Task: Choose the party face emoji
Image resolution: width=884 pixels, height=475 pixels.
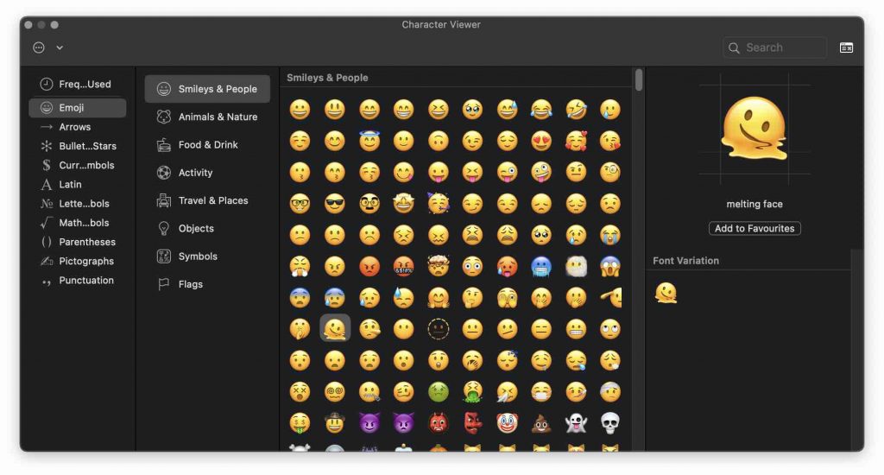Action: (438, 204)
